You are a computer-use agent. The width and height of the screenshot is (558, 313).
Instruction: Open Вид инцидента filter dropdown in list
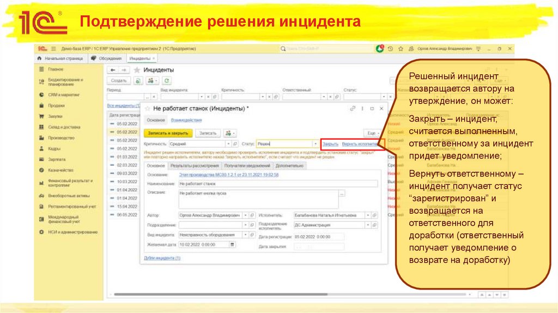[x=202, y=97]
